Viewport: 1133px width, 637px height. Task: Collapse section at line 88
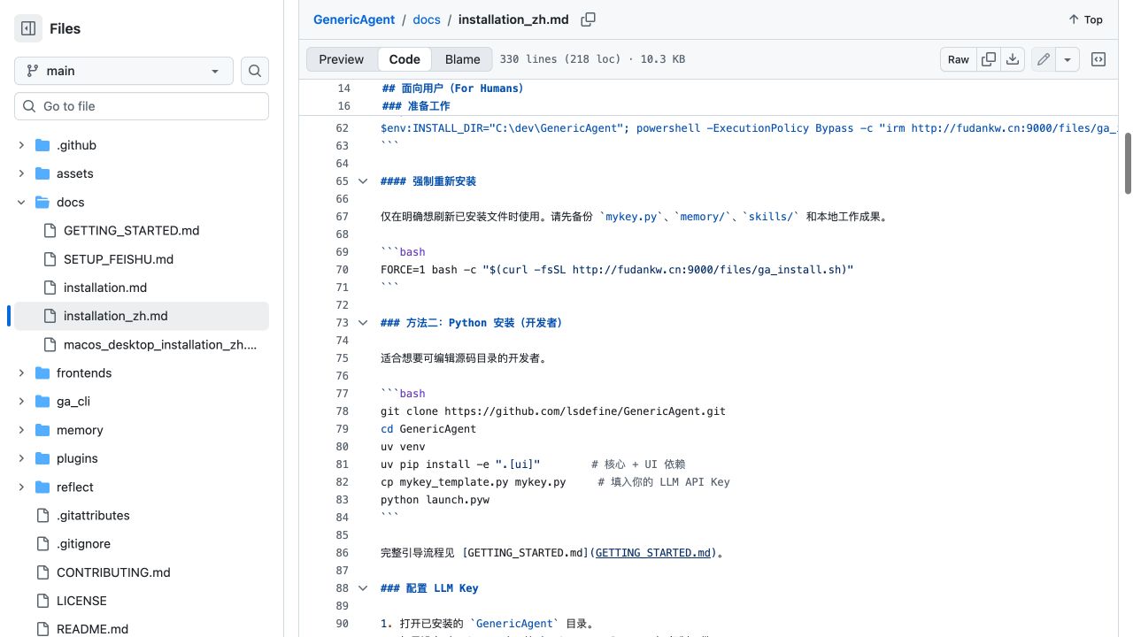coord(362,588)
